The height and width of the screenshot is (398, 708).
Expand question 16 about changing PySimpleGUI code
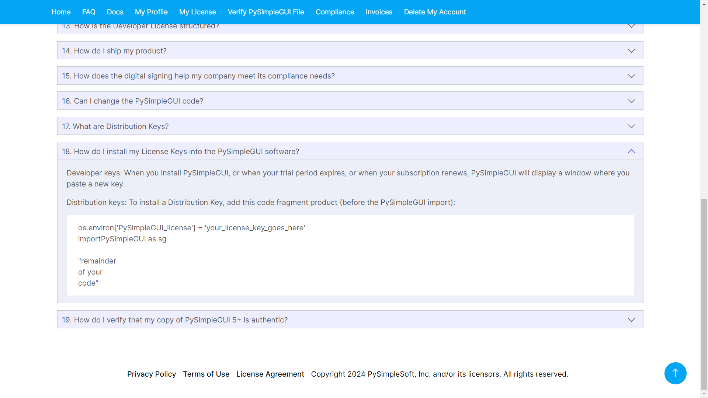tap(350, 101)
